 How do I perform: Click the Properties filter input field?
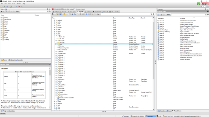click(188, 15)
